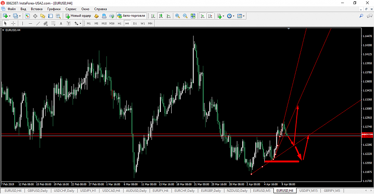Open the chat bubbles icon
374x194 pixels.
coord(369,16)
